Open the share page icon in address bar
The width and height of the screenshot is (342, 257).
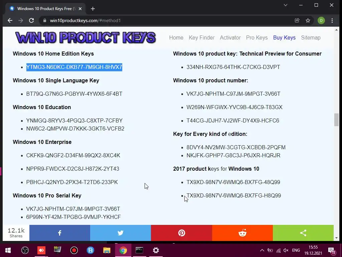[x=297, y=20]
